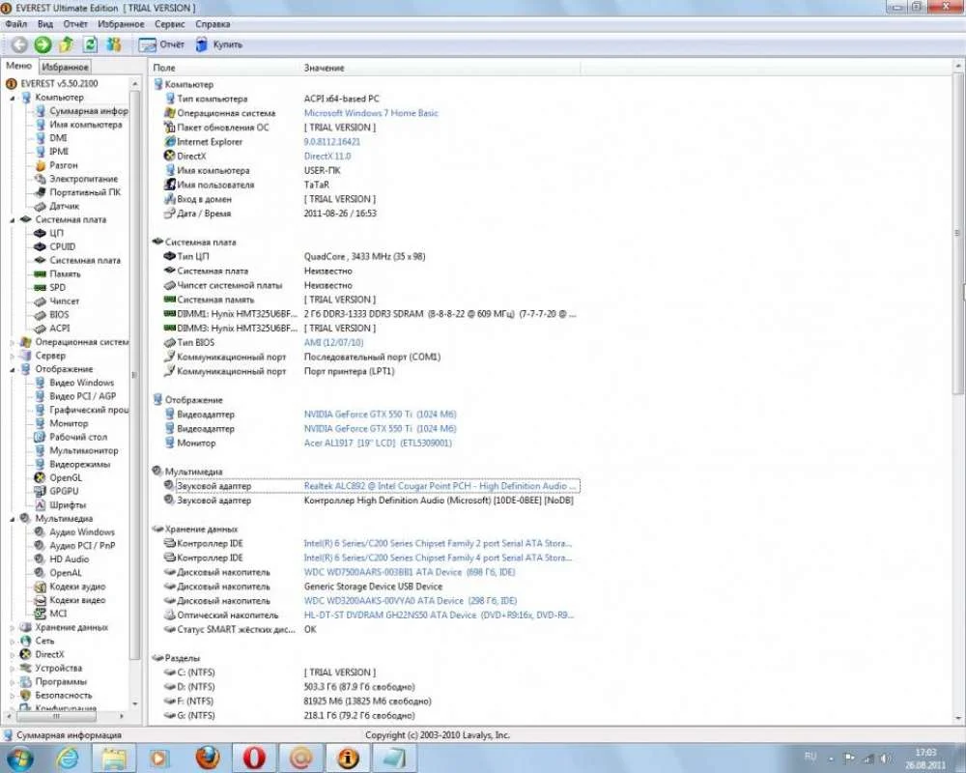Open the AMI (12/07/10) BIOS link
The height and width of the screenshot is (773, 966).
(333, 342)
